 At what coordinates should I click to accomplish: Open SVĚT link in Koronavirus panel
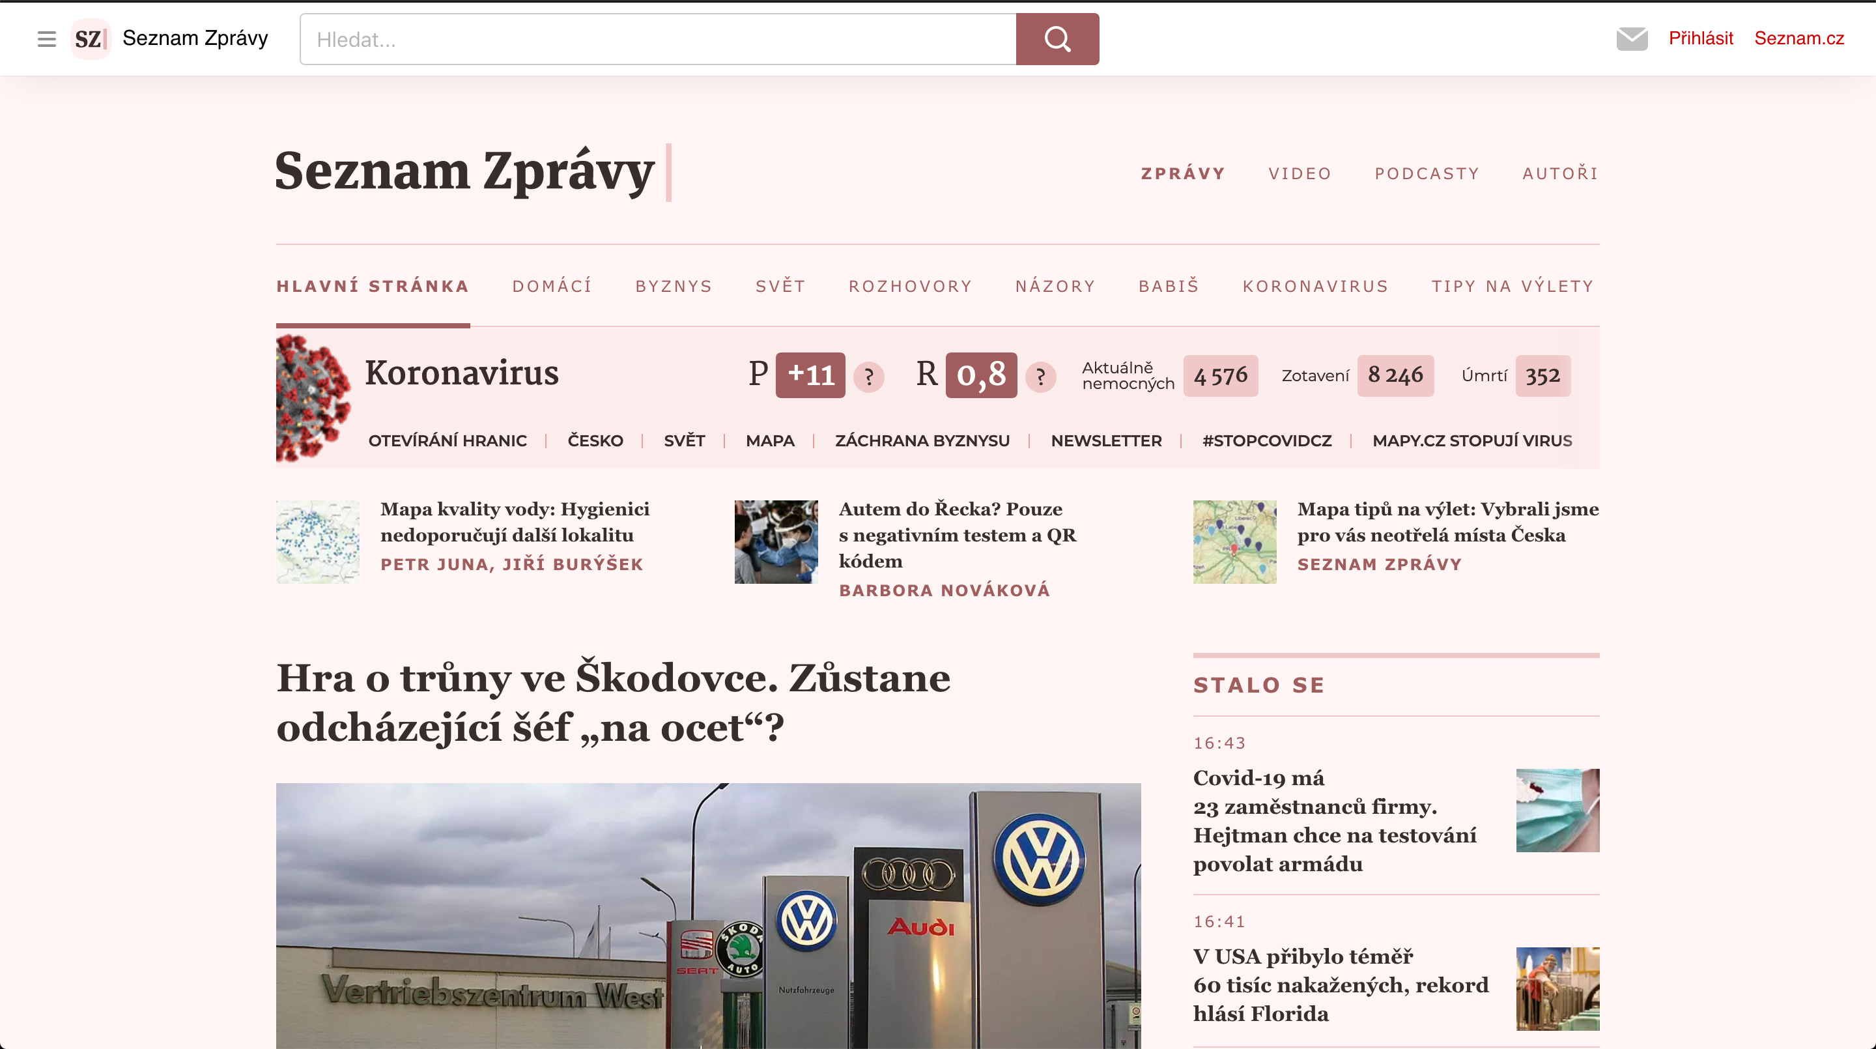coord(684,440)
